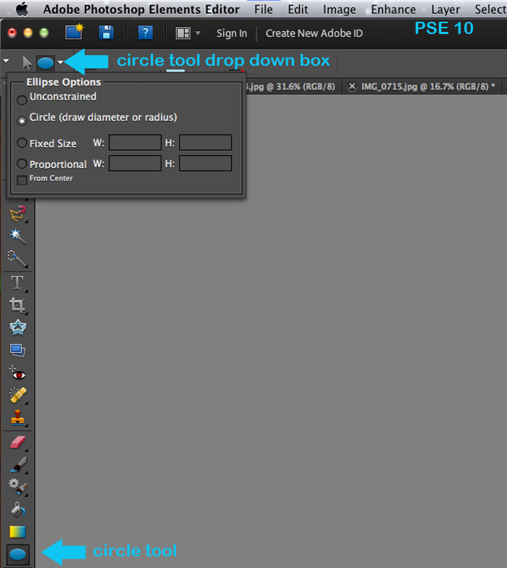Image resolution: width=507 pixels, height=568 pixels.
Task: Open the Layer menu
Action: pos(445,9)
